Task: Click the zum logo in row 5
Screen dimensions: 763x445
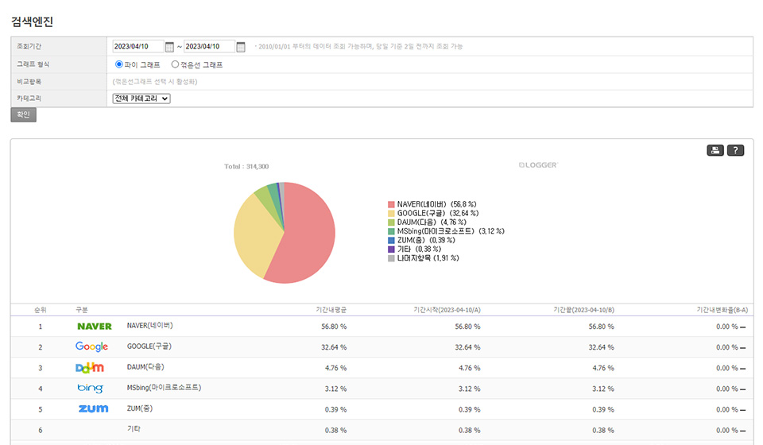Action: tap(94, 408)
